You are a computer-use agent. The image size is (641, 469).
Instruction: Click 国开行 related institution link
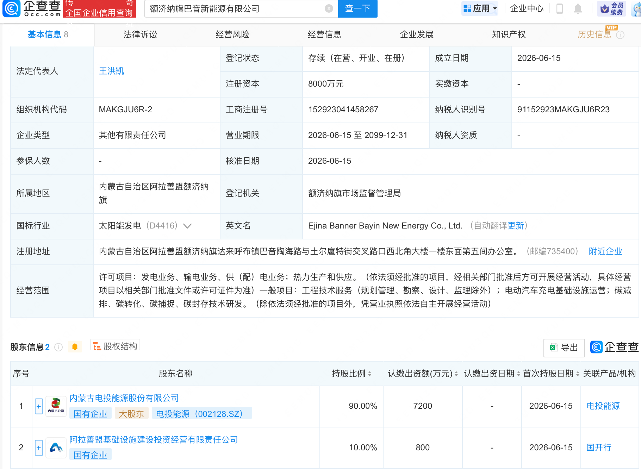pos(599,448)
